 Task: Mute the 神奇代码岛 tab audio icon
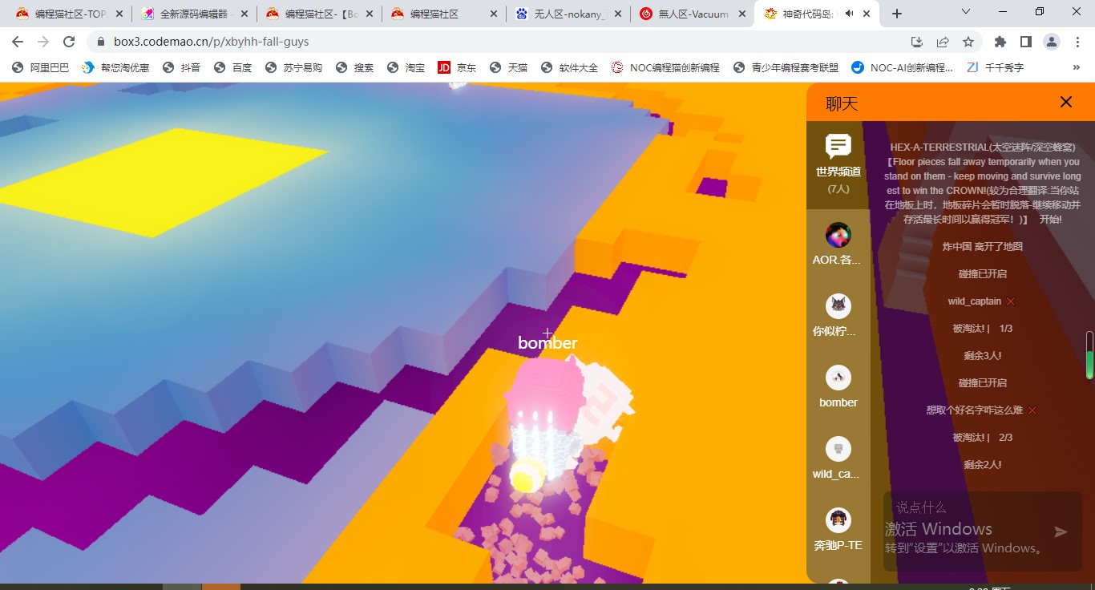coord(850,14)
